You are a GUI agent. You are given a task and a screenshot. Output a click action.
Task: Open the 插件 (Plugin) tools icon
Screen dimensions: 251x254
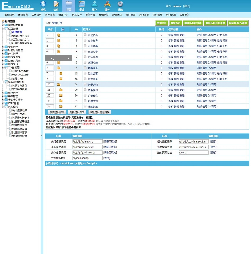[x=107, y=4]
